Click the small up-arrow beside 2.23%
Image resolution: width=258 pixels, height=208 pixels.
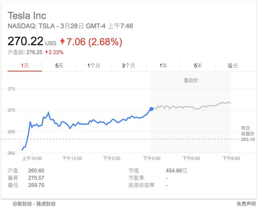pos(46,52)
